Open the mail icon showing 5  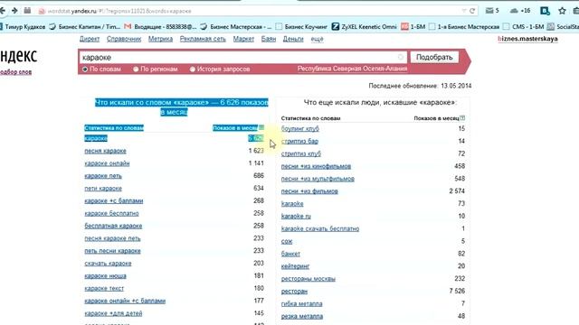coord(492,11)
